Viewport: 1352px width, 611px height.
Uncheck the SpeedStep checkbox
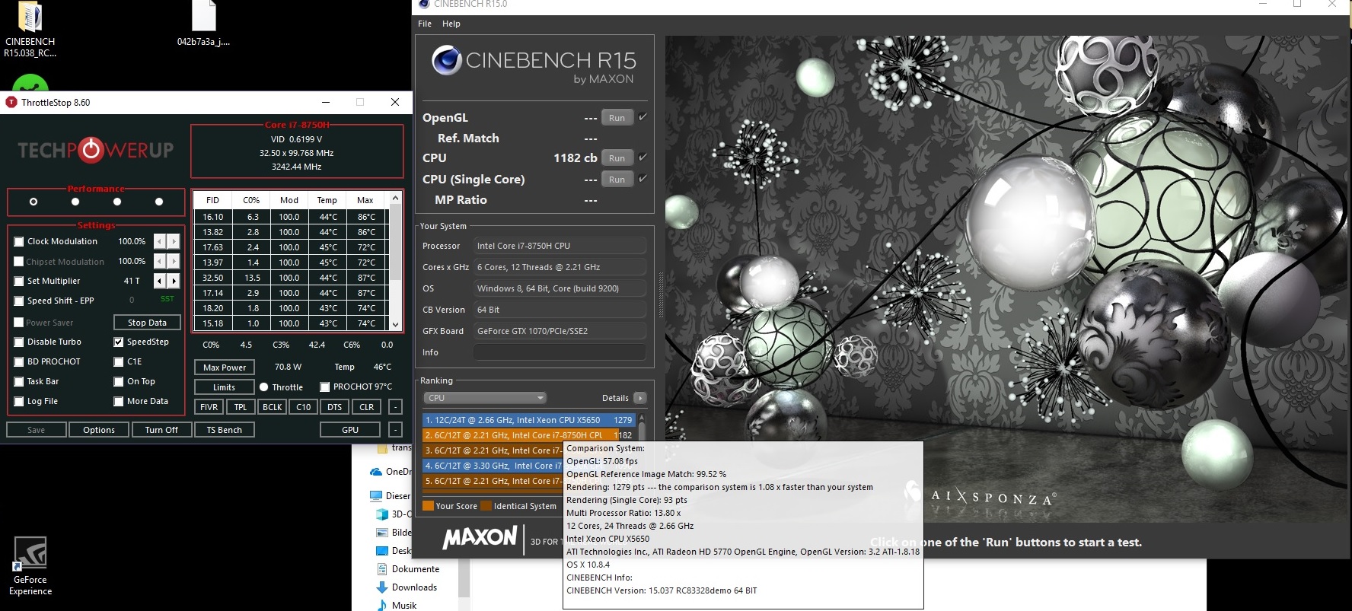point(119,342)
